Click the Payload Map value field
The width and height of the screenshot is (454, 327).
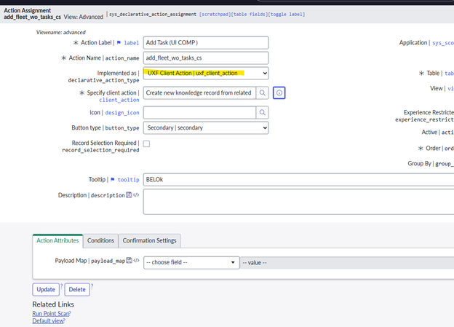tap(347, 263)
